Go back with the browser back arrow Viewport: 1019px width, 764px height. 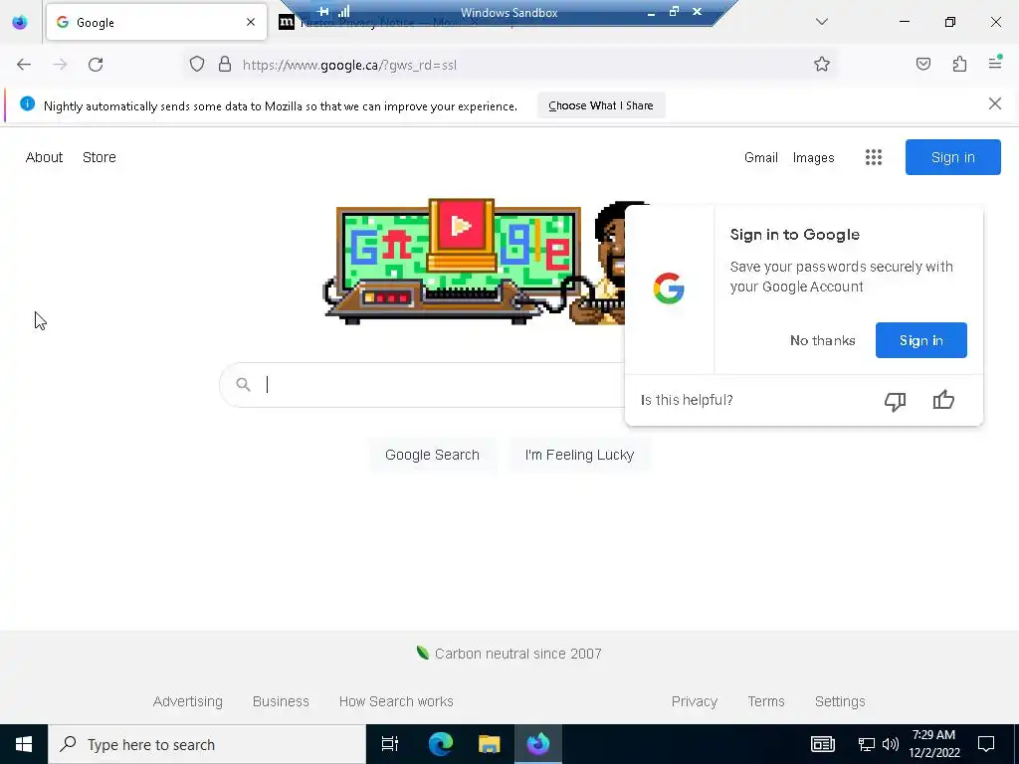[x=24, y=65]
